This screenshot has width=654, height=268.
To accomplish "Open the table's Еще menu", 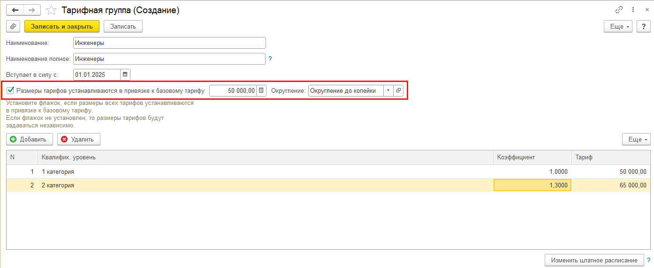I will (636, 139).
